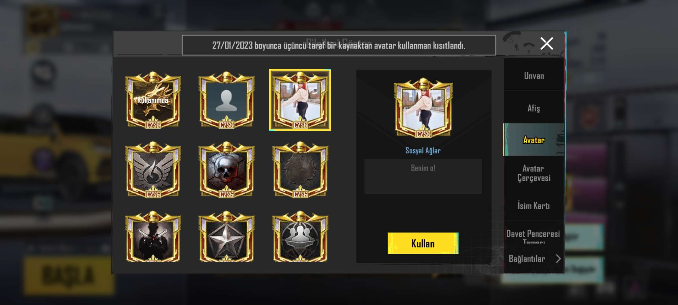Pick the squad group emblem avatar
The image size is (678, 305).
[300, 237]
